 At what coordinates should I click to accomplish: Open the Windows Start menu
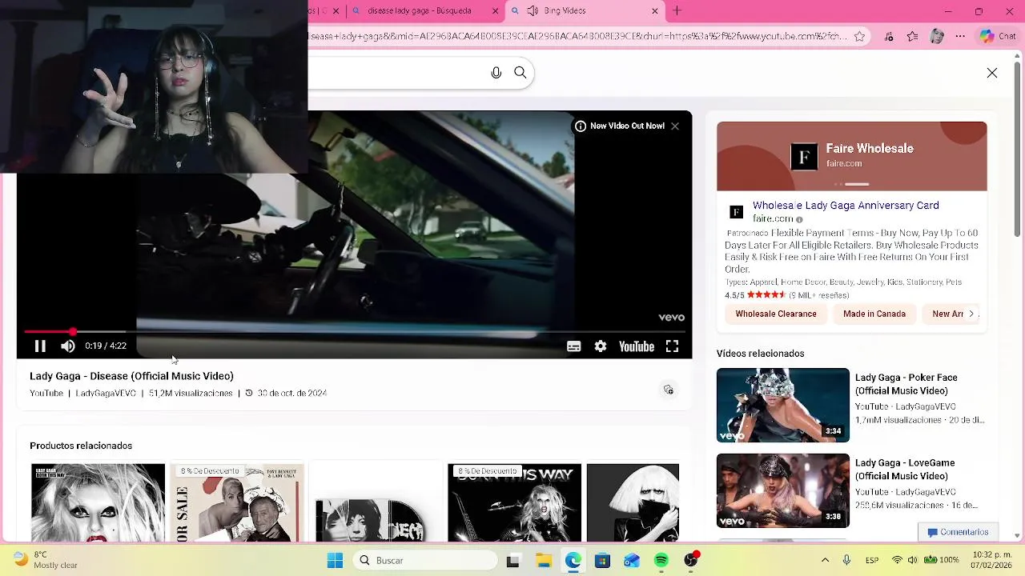point(335,561)
